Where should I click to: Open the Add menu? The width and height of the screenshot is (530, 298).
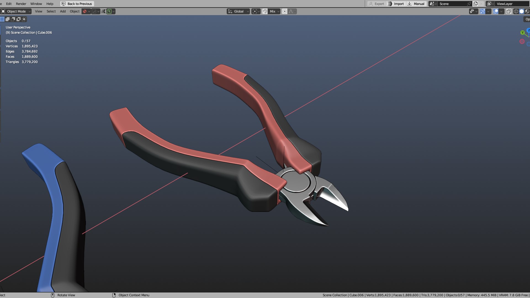pyautogui.click(x=63, y=11)
